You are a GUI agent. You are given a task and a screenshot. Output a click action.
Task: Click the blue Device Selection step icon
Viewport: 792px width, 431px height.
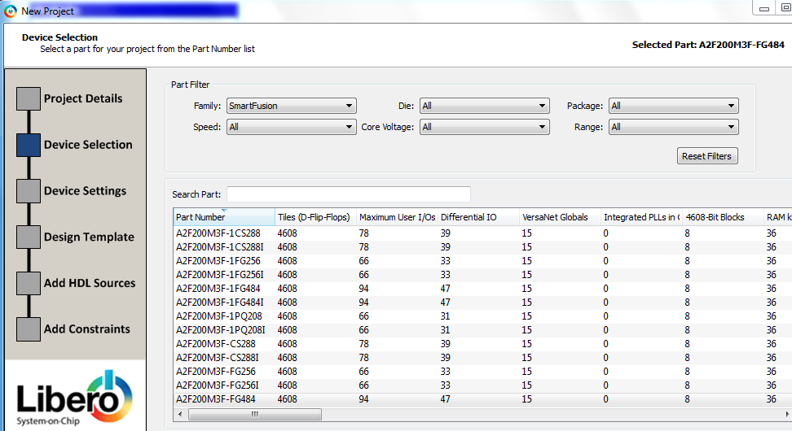coord(29,145)
